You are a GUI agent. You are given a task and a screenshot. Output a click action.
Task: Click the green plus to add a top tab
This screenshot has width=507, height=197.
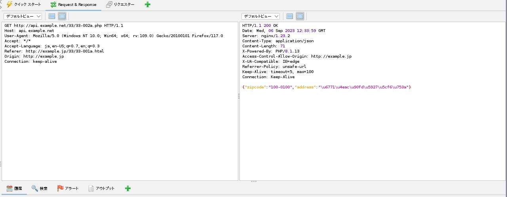tap(147, 5)
